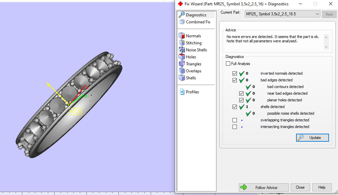Enable the Full Analysis checkbox

[228, 63]
